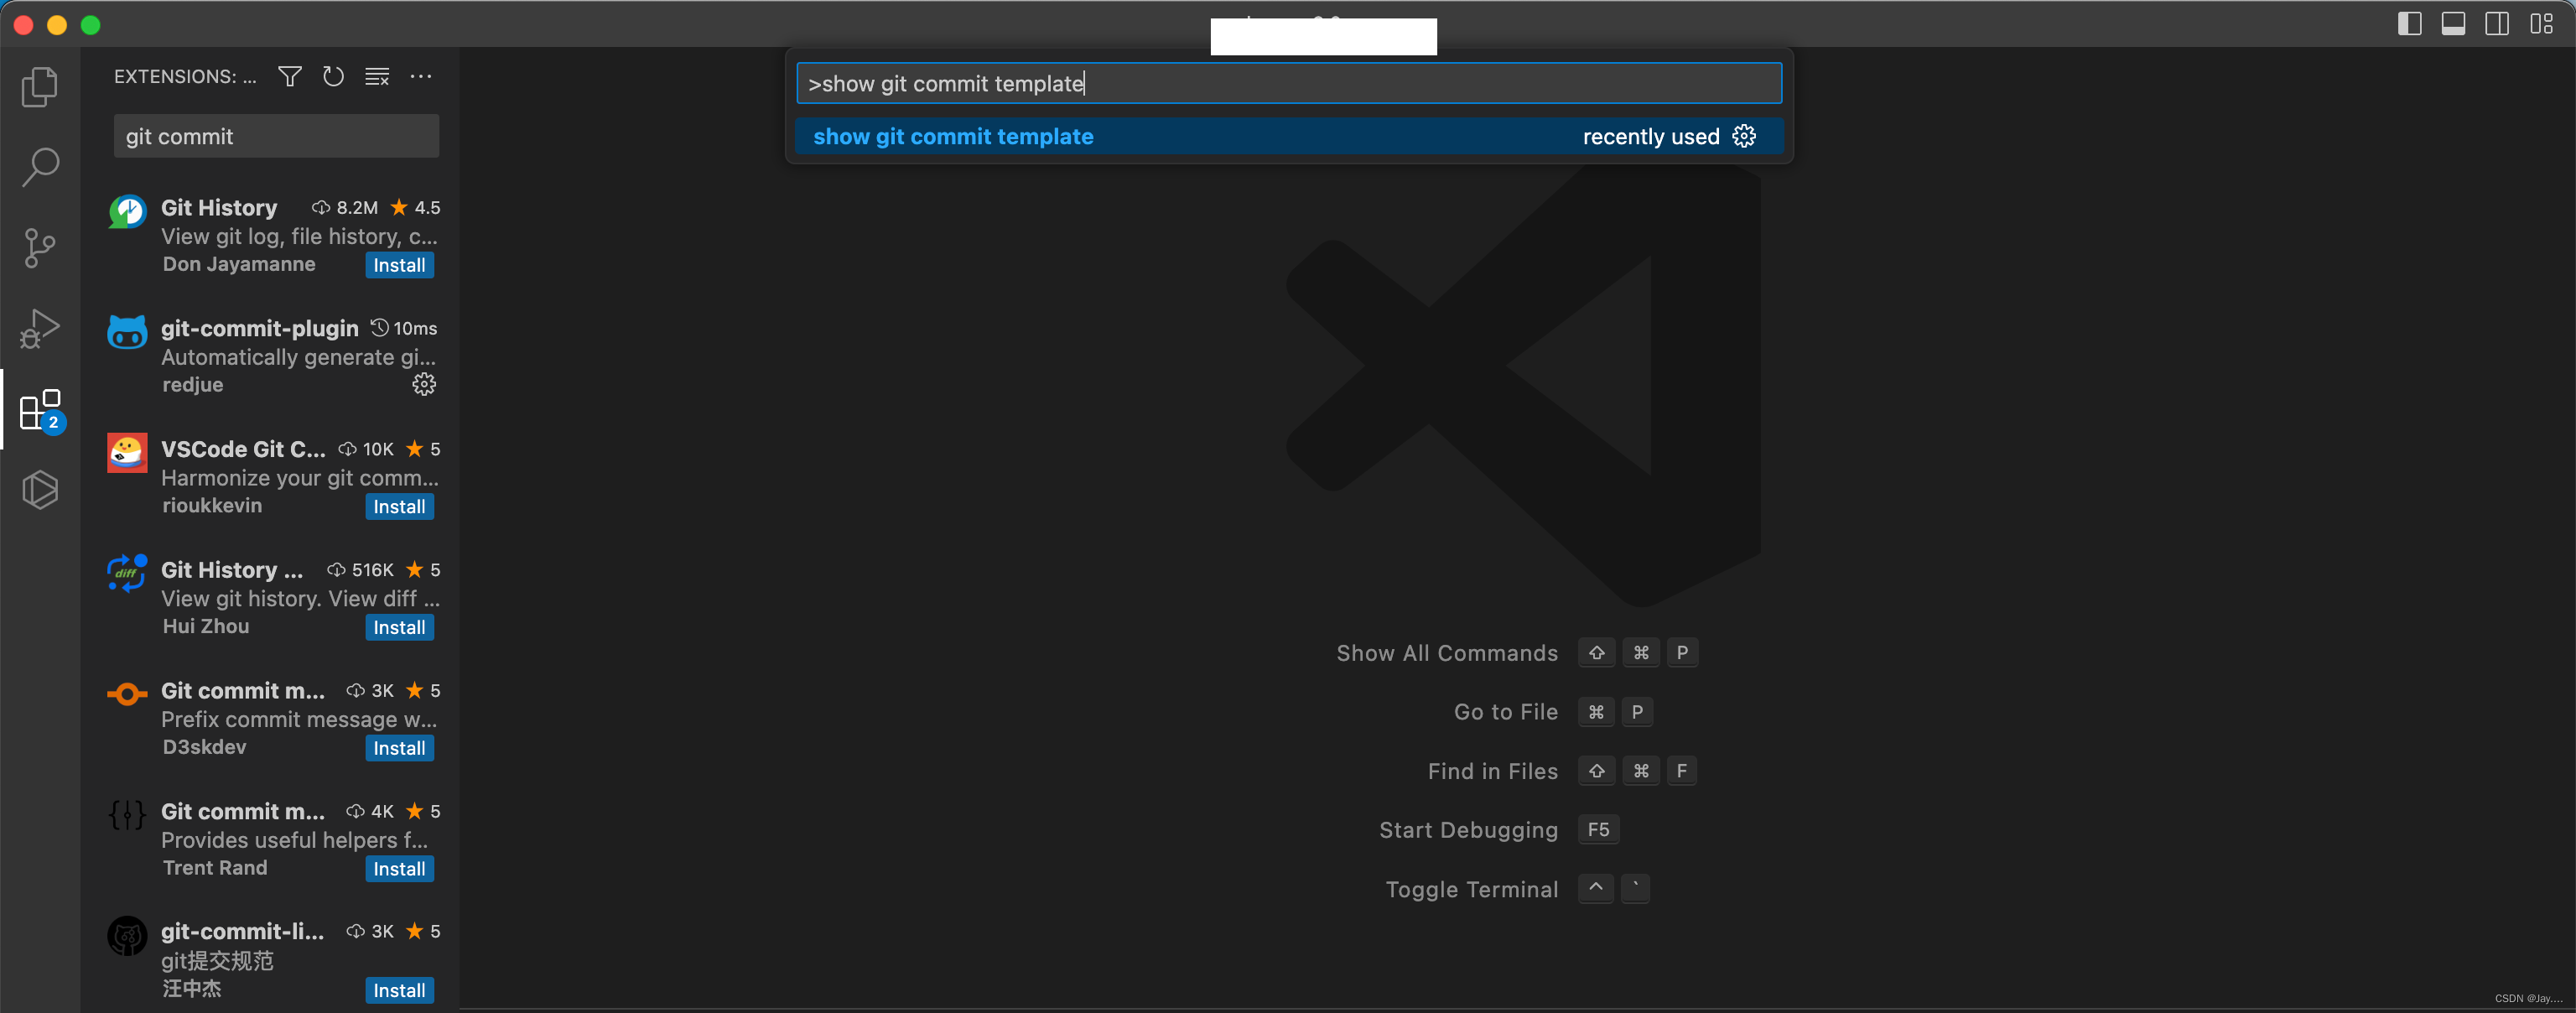This screenshot has width=2576, height=1013.
Task: Open the Run and Debug view icon
Action: (x=40, y=328)
